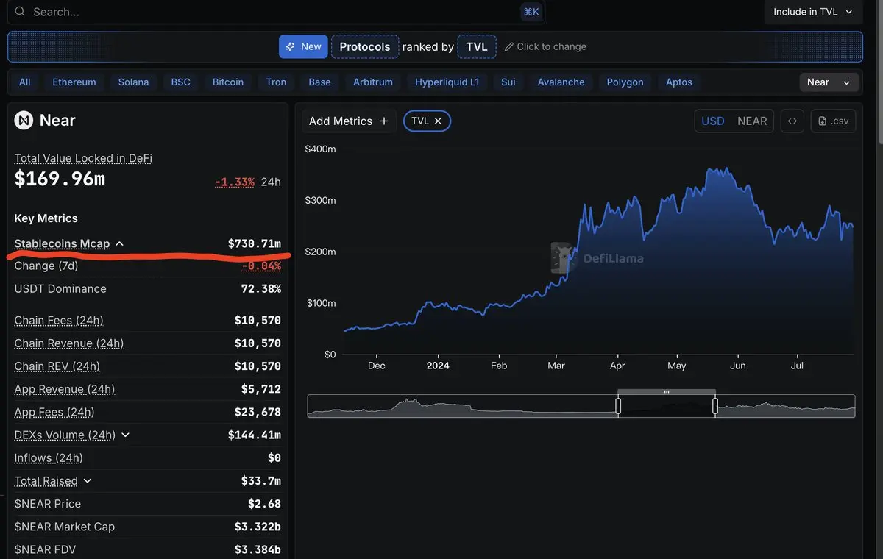
Task: Click the ⌘K shortcut badge
Action: pyautogui.click(x=531, y=11)
